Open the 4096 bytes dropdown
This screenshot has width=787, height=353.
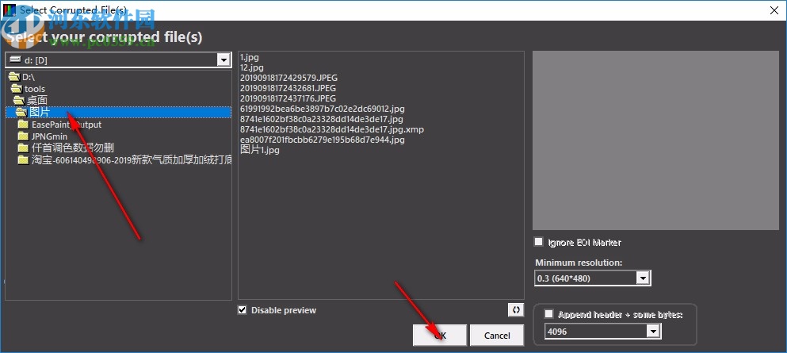tap(652, 332)
